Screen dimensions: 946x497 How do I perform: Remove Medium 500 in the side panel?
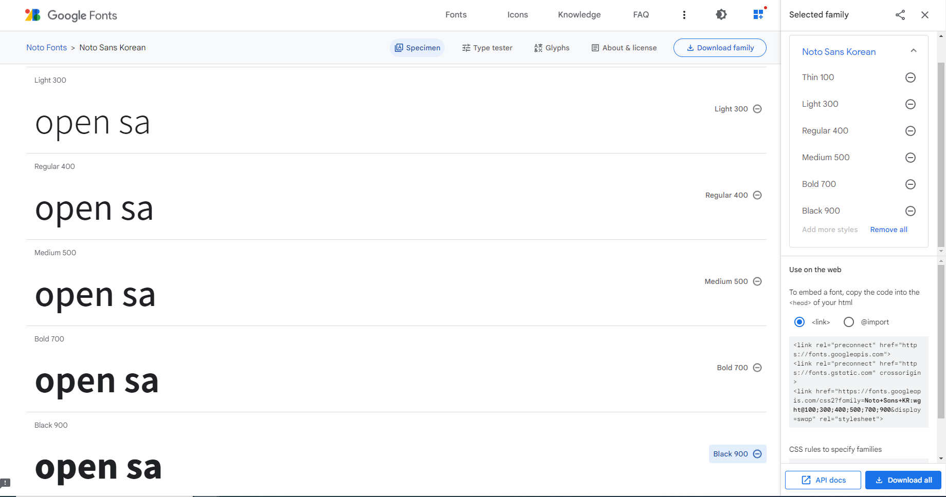[911, 158]
